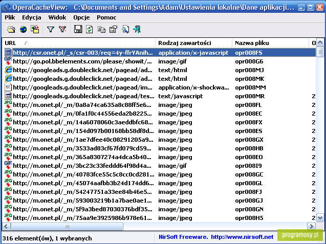Save selected items with floppy disk icon
The image size is (326, 244).
[78, 29]
